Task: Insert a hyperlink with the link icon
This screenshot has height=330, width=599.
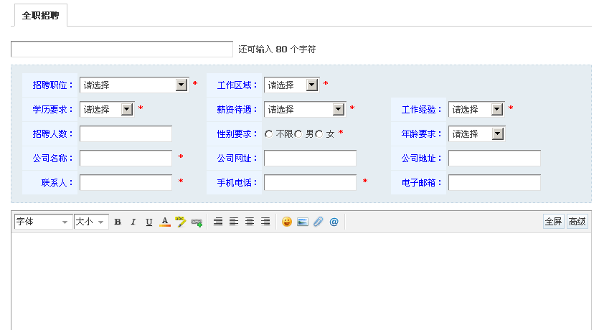Action: [x=197, y=222]
